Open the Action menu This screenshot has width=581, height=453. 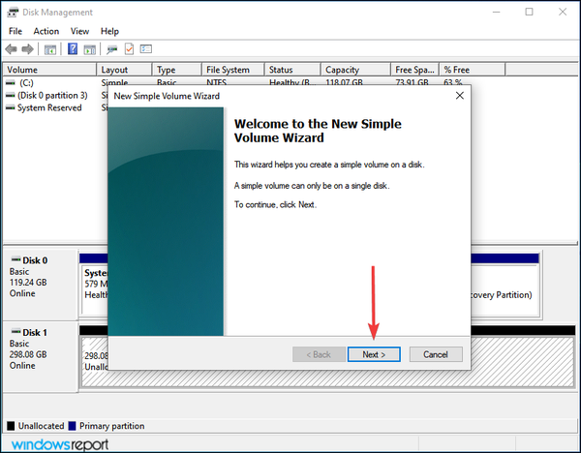pyautogui.click(x=46, y=31)
